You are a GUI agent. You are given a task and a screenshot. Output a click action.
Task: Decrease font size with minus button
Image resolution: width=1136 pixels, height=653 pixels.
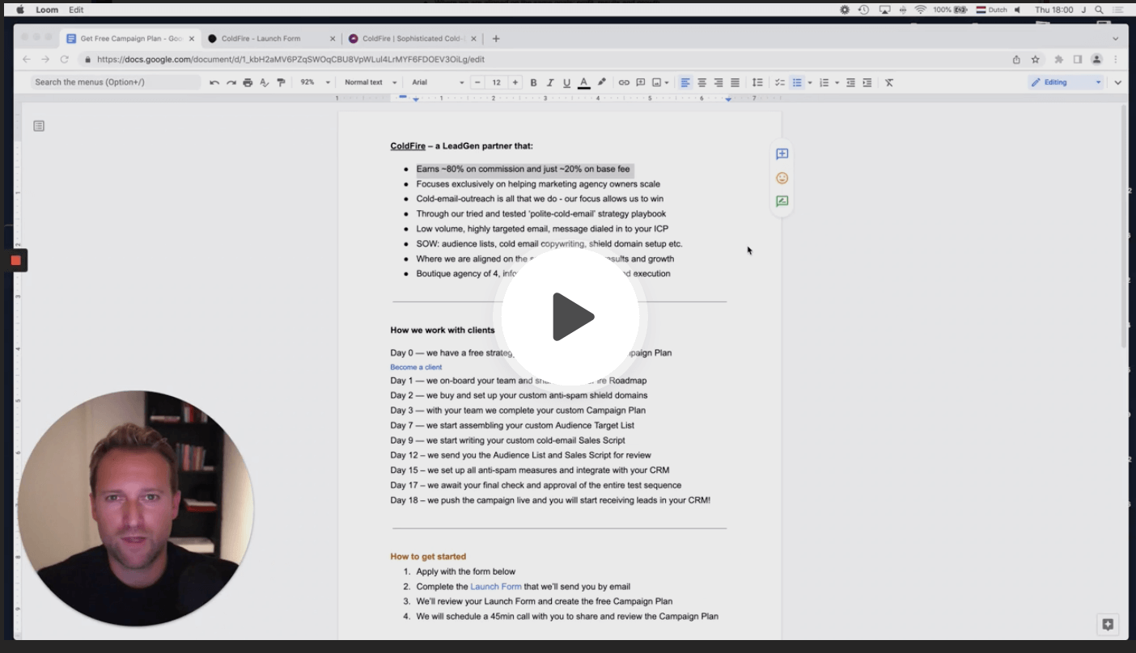coord(477,82)
